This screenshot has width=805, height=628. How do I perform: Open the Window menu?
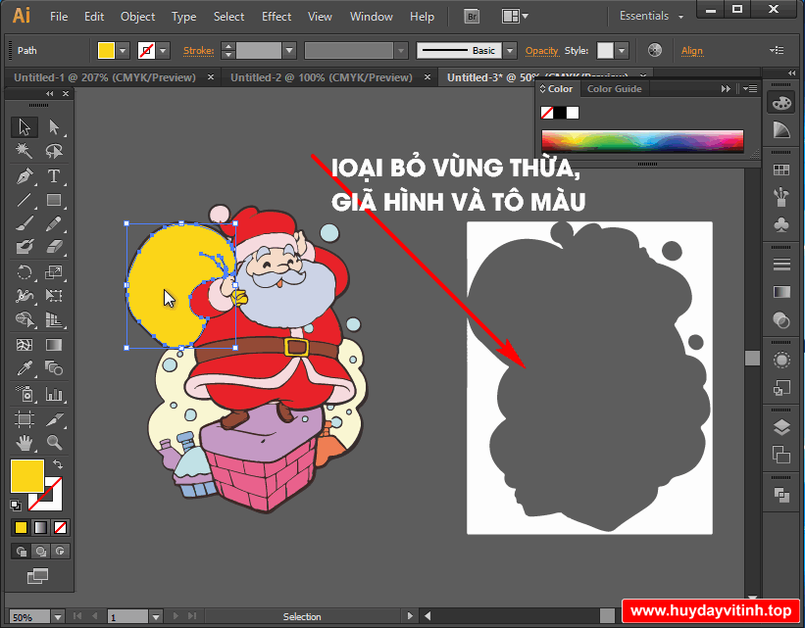(372, 17)
